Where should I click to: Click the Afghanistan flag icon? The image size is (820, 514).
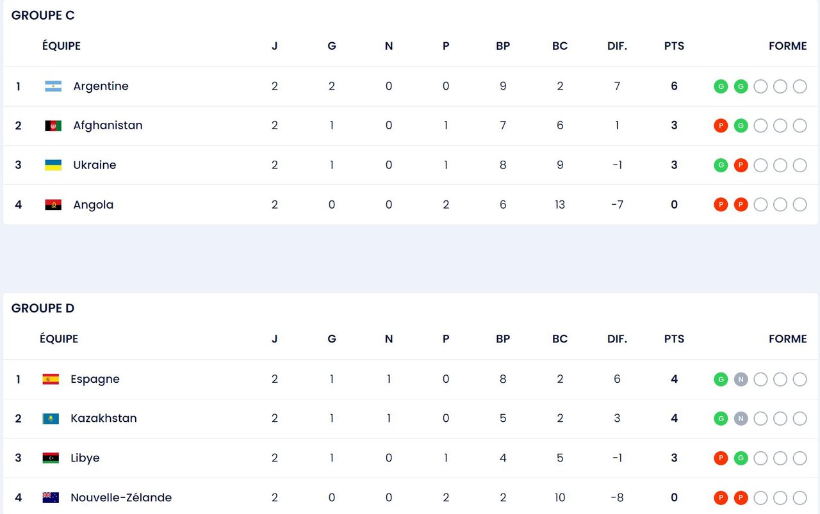click(x=53, y=126)
